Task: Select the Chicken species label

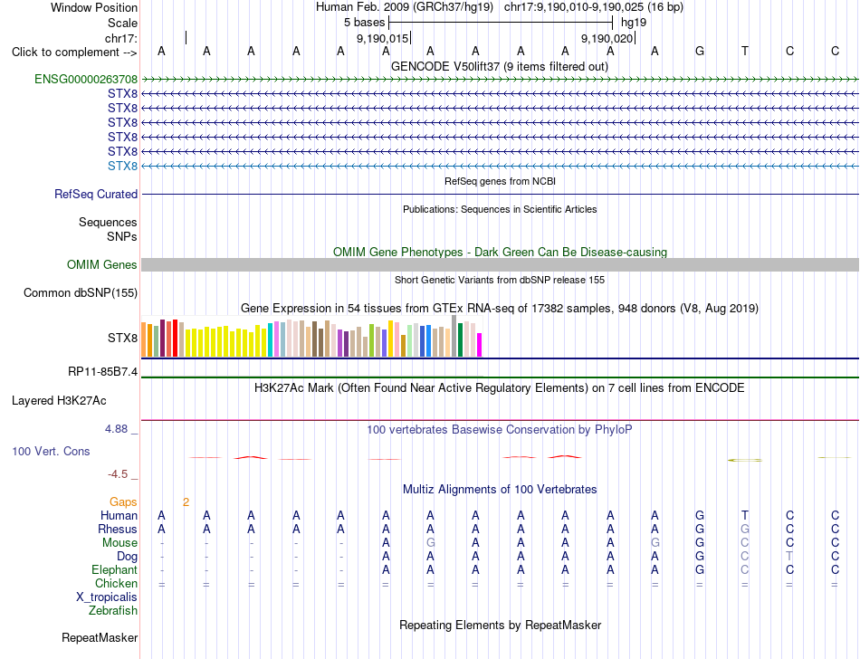Action: coord(116,583)
